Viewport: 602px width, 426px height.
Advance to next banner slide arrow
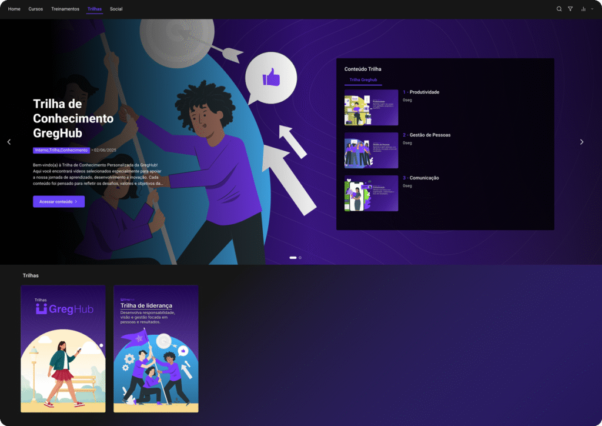[581, 142]
